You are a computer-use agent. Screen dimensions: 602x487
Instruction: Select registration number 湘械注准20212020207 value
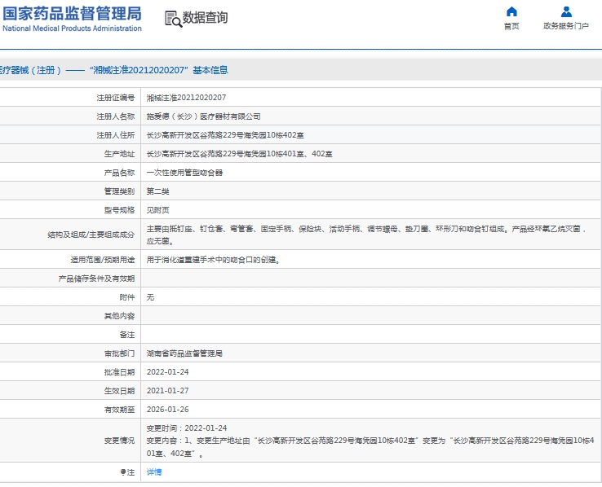pos(186,98)
